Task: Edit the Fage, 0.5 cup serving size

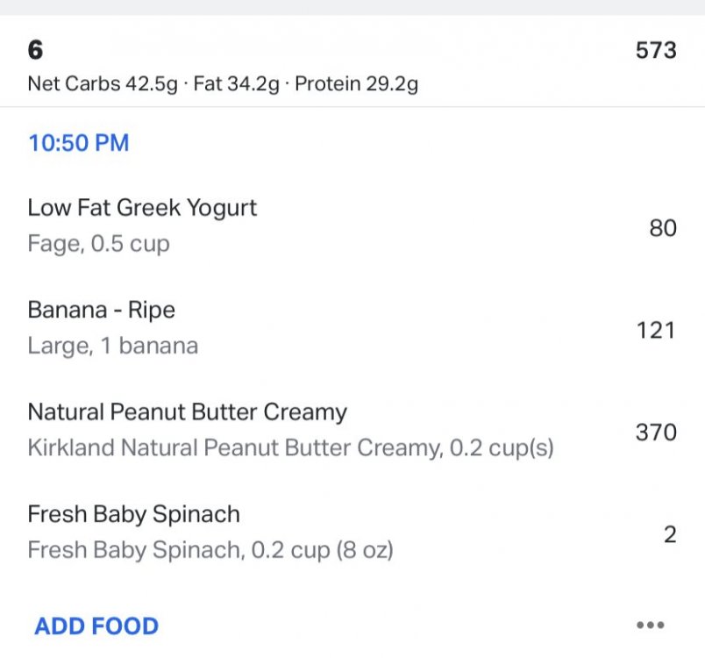Action: [x=99, y=244]
